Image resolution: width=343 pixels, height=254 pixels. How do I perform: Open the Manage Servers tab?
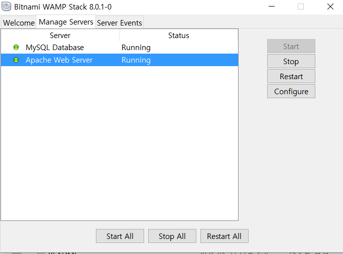[x=66, y=22]
